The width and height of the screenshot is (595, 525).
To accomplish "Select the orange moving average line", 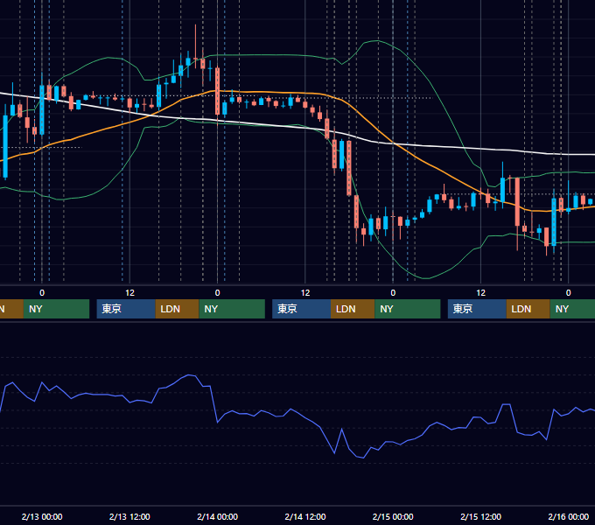I will click(266, 92).
